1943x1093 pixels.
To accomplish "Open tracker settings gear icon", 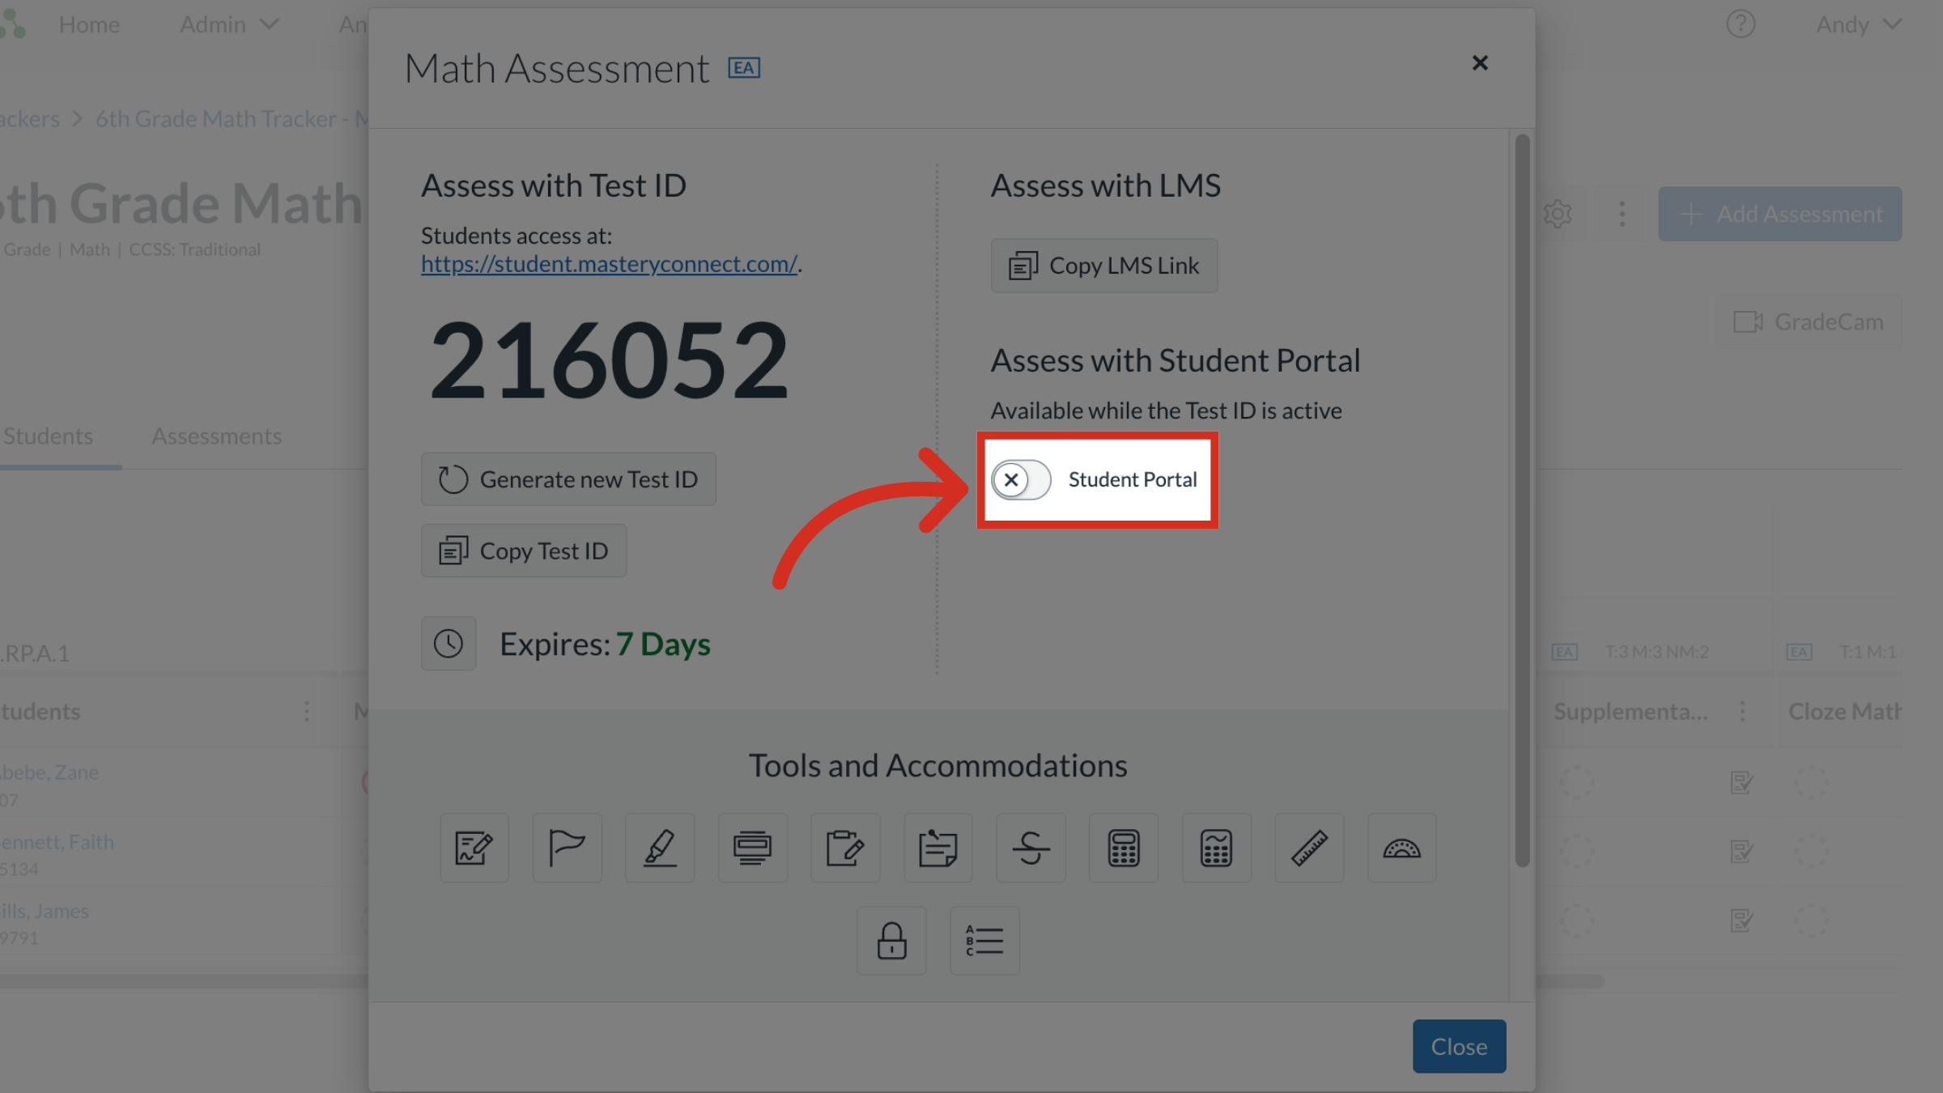I will (x=1558, y=214).
